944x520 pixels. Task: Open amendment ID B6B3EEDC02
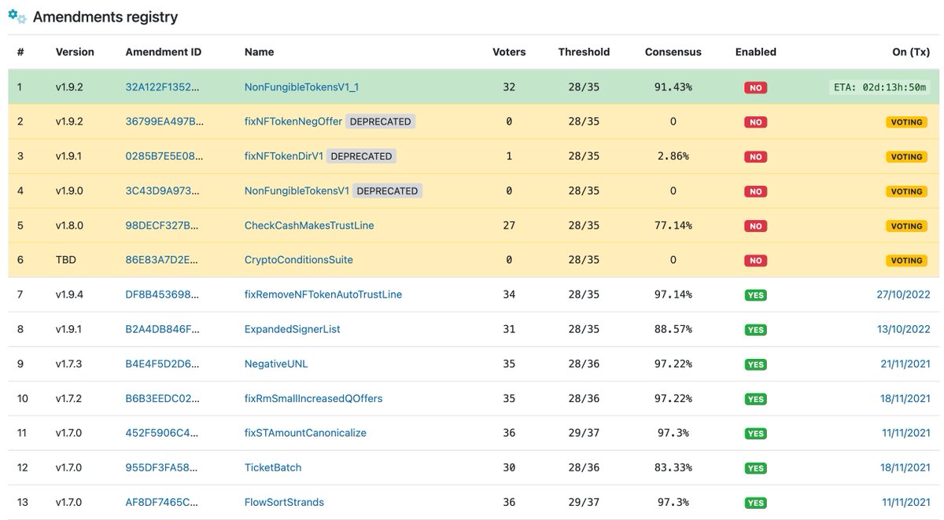pyautogui.click(x=163, y=398)
